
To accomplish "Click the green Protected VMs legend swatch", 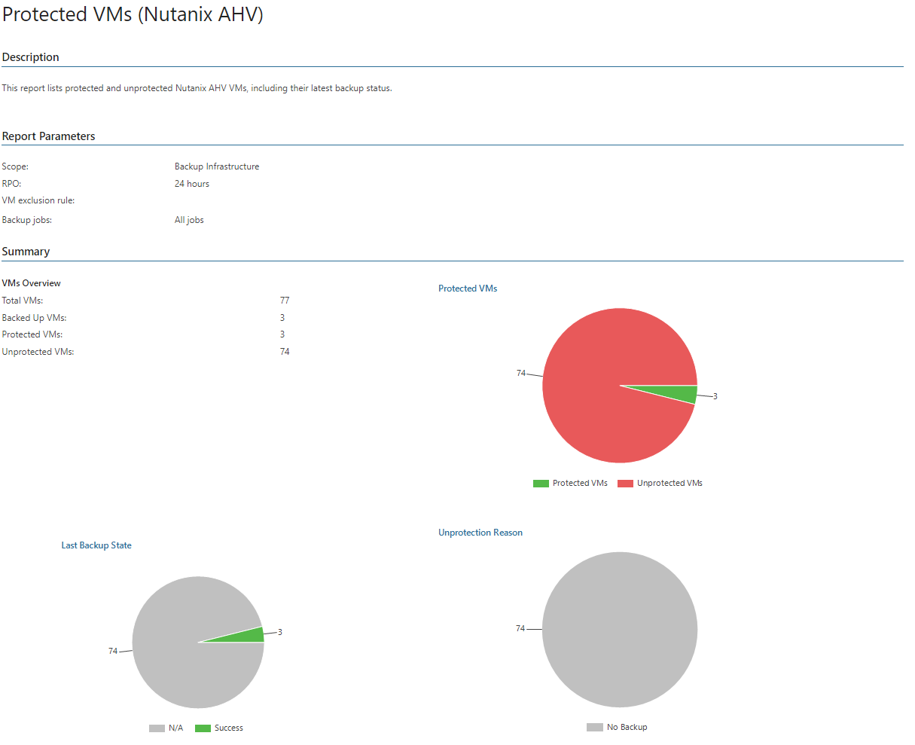I will [x=541, y=484].
